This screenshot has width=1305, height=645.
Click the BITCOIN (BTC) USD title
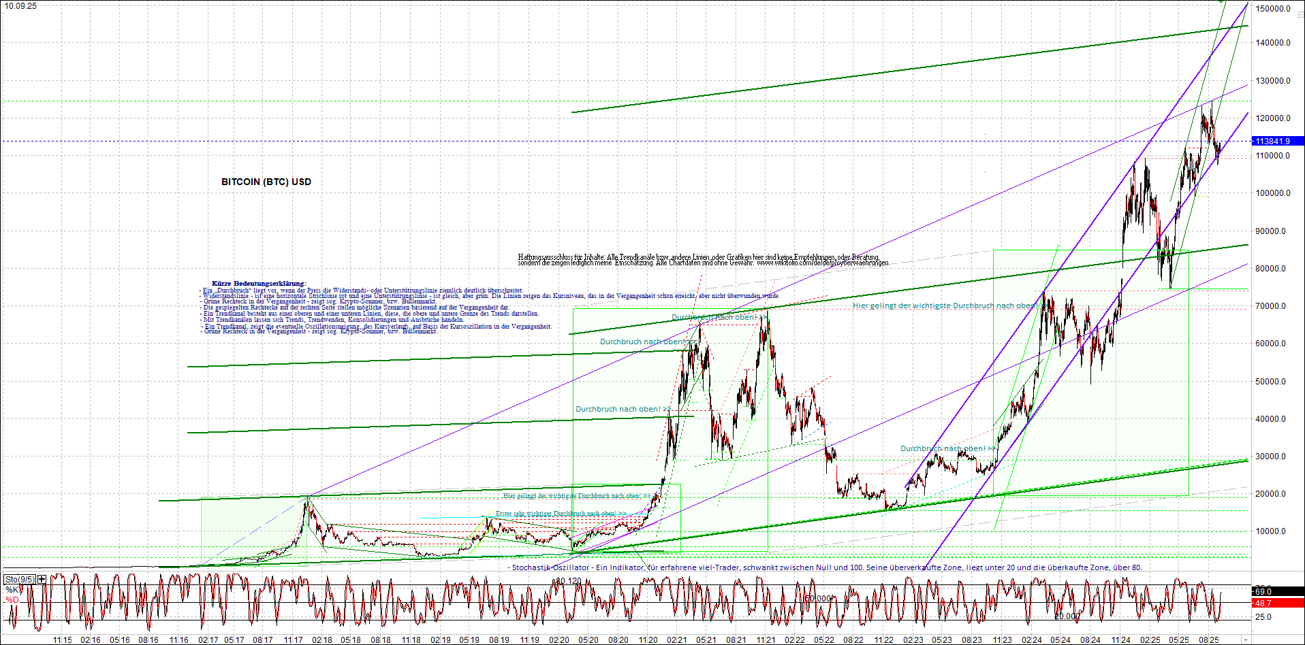(x=266, y=182)
